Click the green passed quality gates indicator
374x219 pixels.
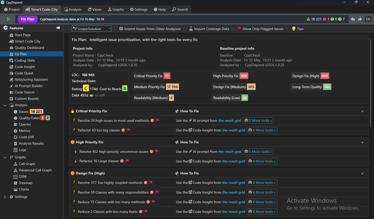341,19
